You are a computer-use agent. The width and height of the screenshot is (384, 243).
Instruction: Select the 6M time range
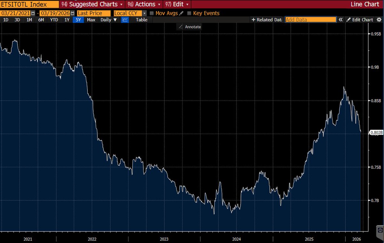[41, 20]
